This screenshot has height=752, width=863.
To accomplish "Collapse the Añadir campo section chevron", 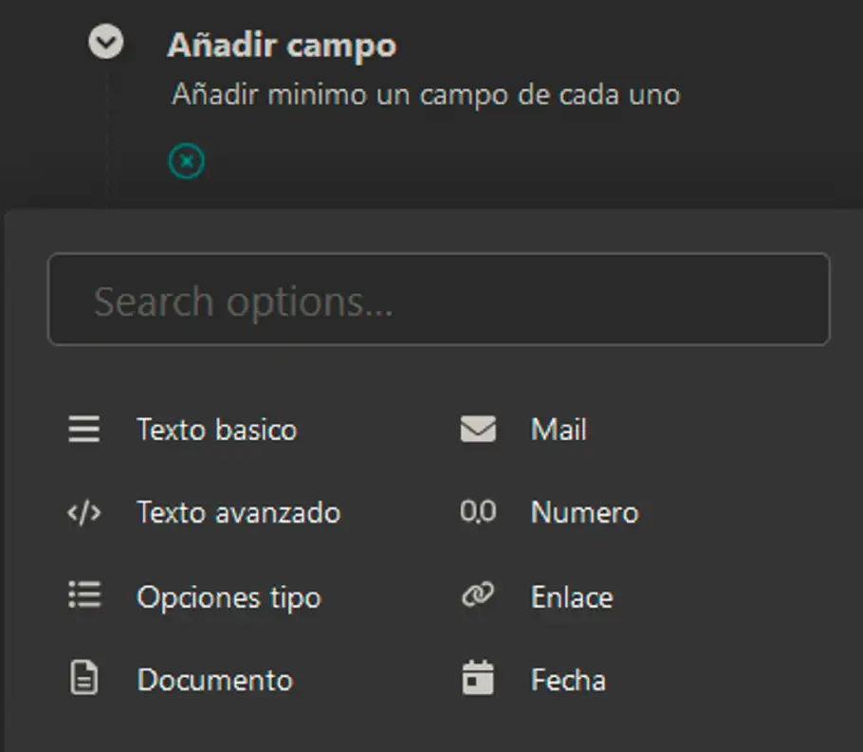I will pyautogui.click(x=105, y=42).
